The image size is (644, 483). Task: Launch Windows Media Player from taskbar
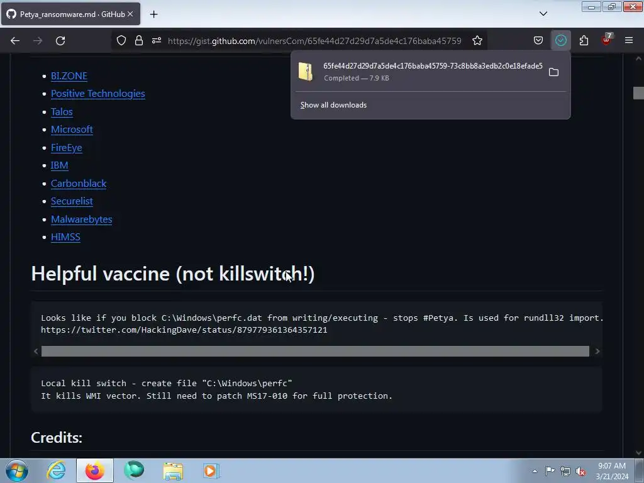click(x=211, y=470)
